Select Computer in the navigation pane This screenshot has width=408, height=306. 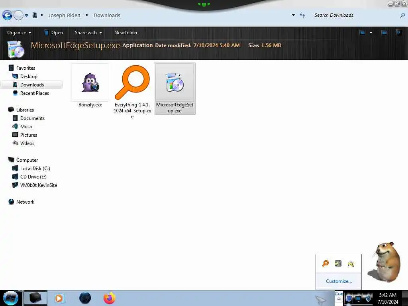pos(27,160)
